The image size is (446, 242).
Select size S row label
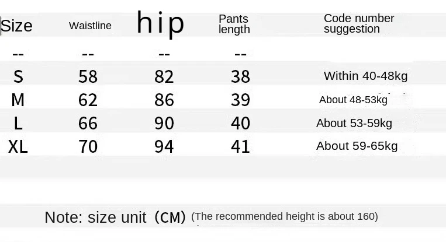[x=18, y=76]
